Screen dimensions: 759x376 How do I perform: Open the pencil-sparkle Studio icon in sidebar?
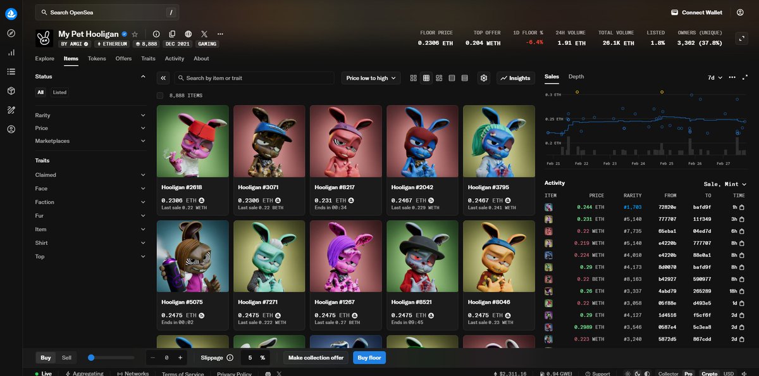11,110
